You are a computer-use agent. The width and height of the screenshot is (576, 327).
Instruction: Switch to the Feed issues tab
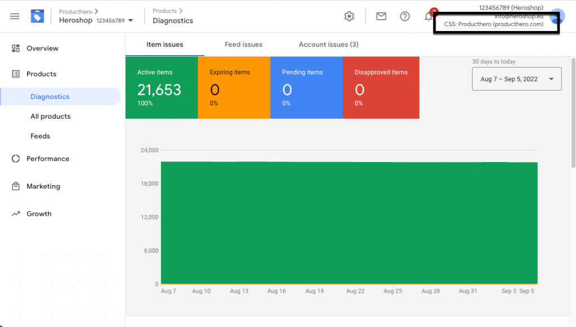click(x=244, y=44)
